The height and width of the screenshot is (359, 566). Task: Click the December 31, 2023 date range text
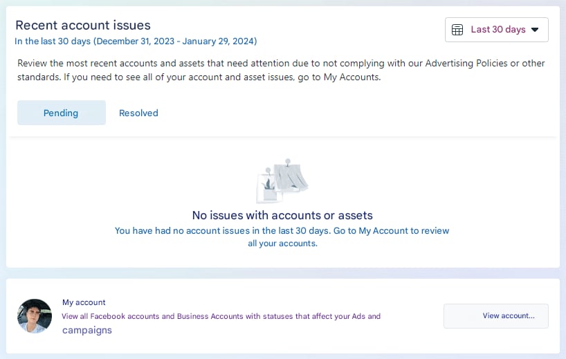(x=175, y=41)
